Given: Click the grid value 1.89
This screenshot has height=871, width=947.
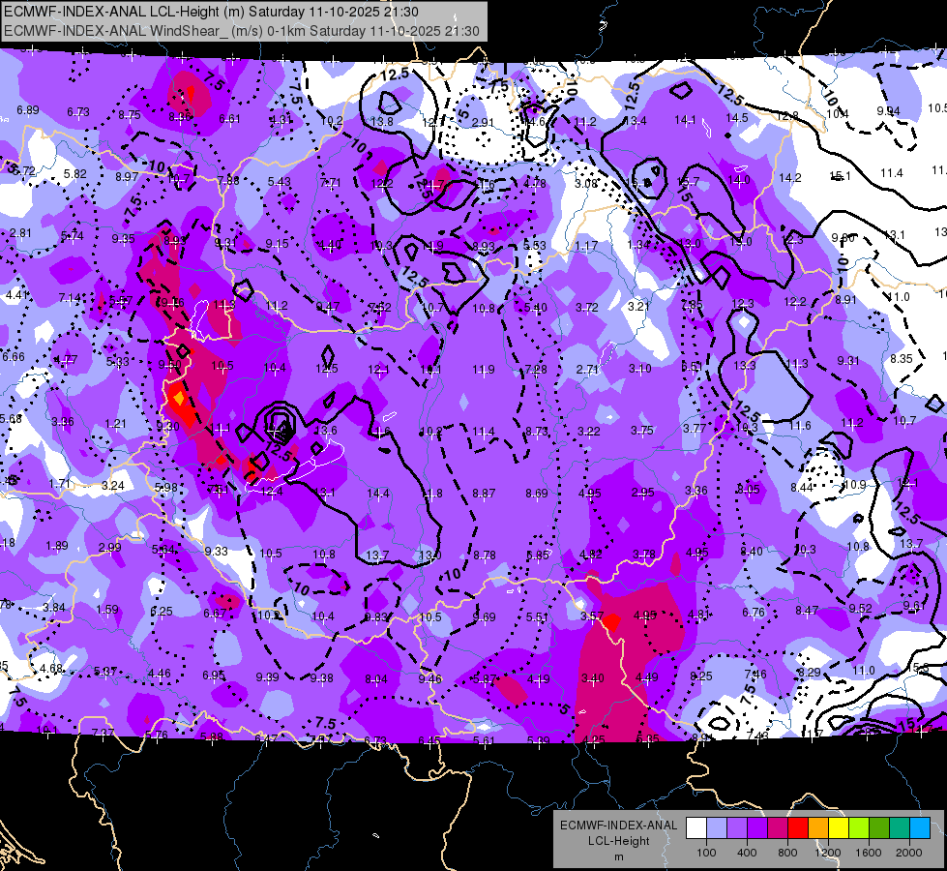Looking at the screenshot, I should [x=57, y=545].
